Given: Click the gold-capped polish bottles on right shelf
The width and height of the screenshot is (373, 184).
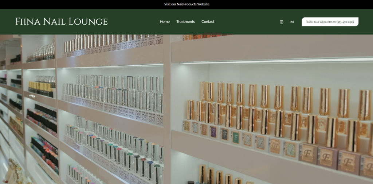Looking at the screenshot, I should coord(277,109).
